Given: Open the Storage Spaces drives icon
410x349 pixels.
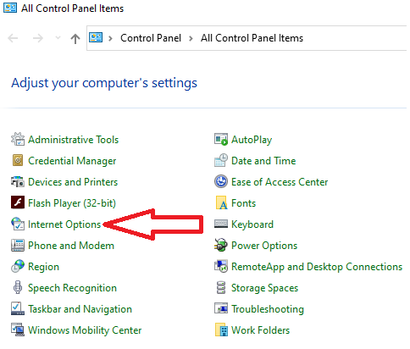Looking at the screenshot, I should tap(221, 287).
